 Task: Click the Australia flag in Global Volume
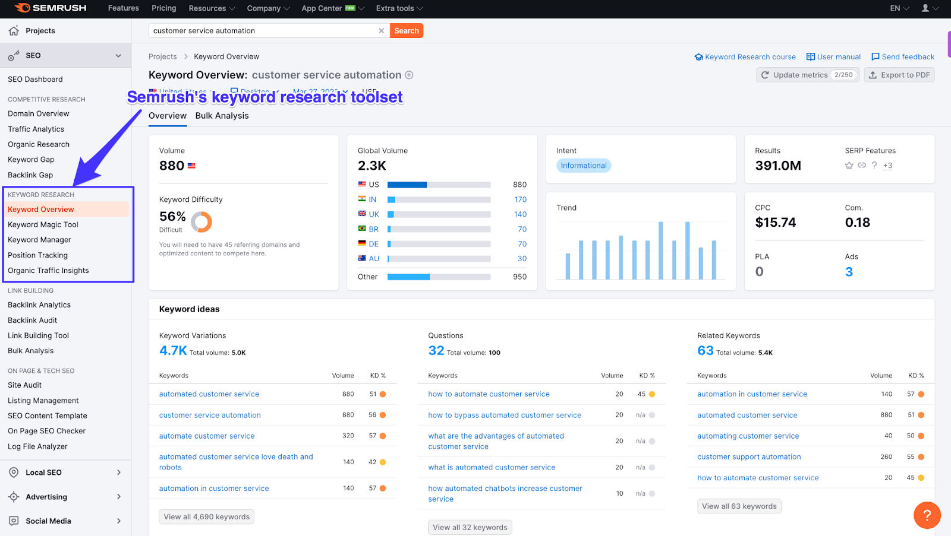(x=362, y=258)
